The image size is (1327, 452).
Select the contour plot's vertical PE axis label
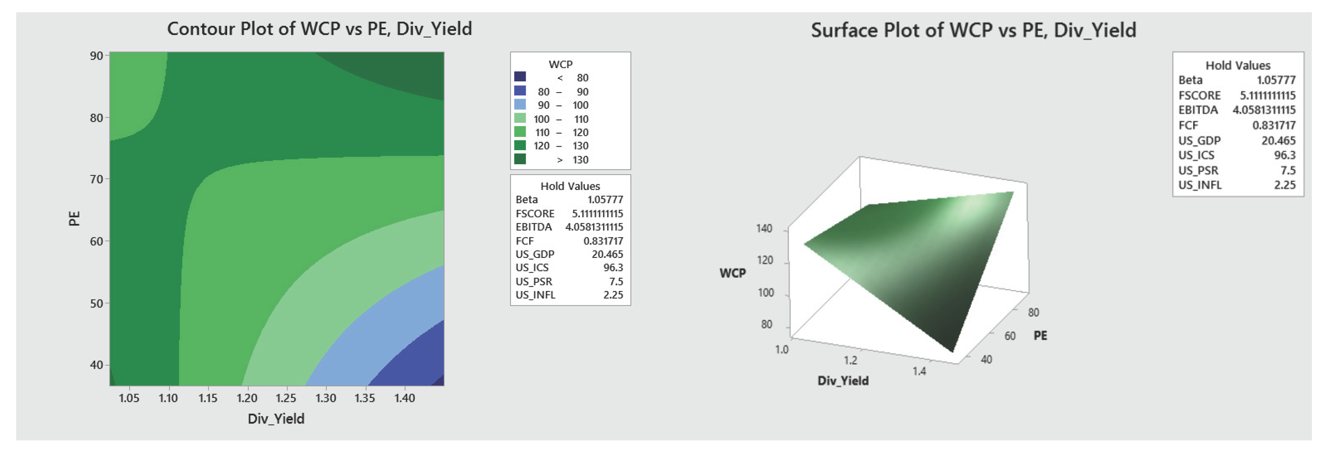pos(75,219)
